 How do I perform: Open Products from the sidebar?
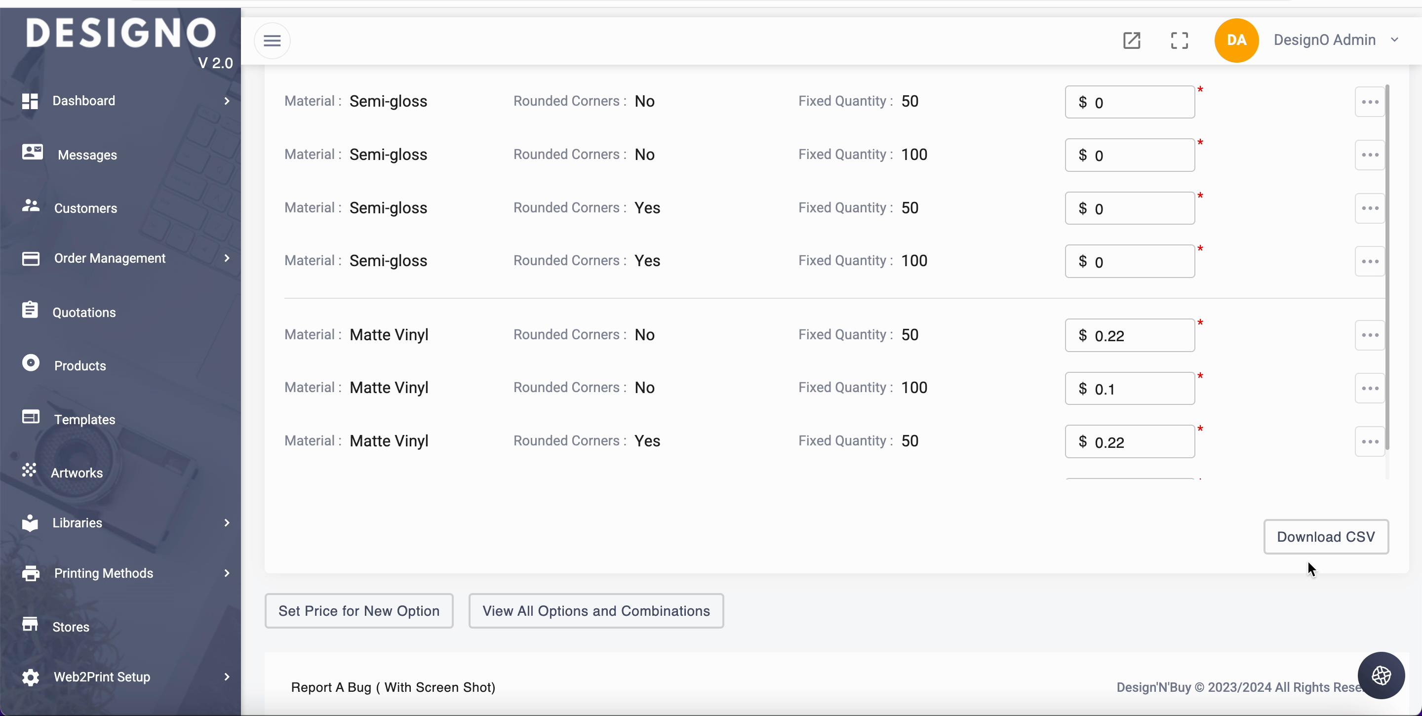click(80, 365)
